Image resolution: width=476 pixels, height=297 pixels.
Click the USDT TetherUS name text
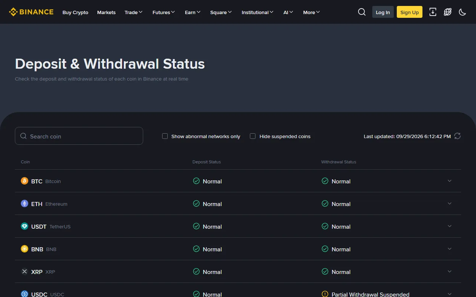(x=51, y=226)
